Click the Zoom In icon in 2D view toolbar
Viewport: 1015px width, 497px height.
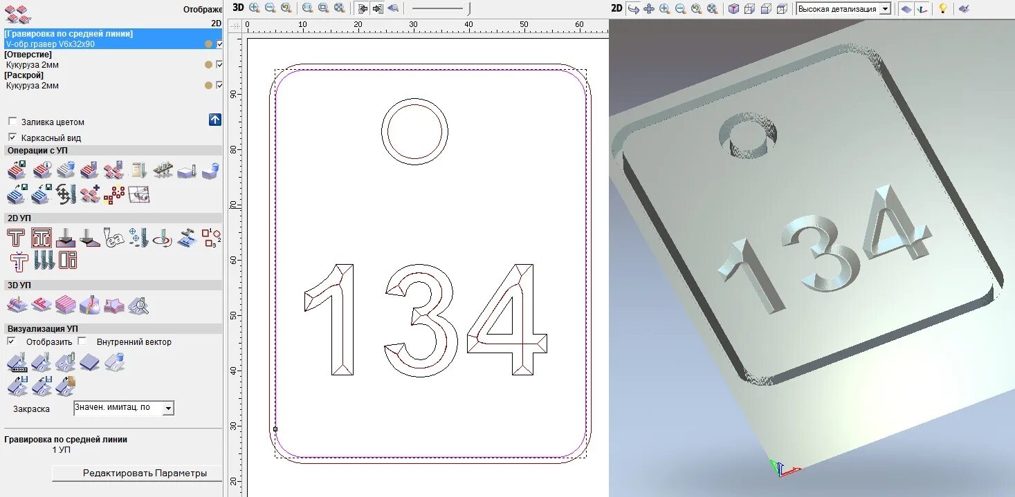click(x=254, y=8)
